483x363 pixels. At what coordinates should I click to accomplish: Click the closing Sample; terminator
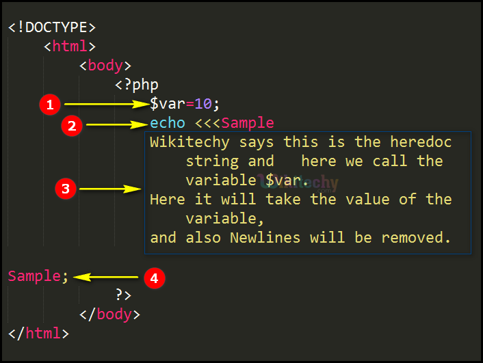[x=38, y=276]
